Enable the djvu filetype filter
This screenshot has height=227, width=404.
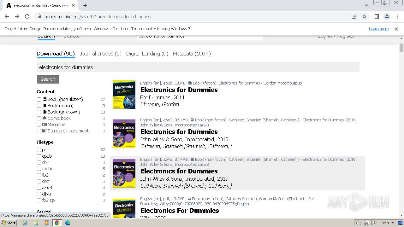click(39, 194)
